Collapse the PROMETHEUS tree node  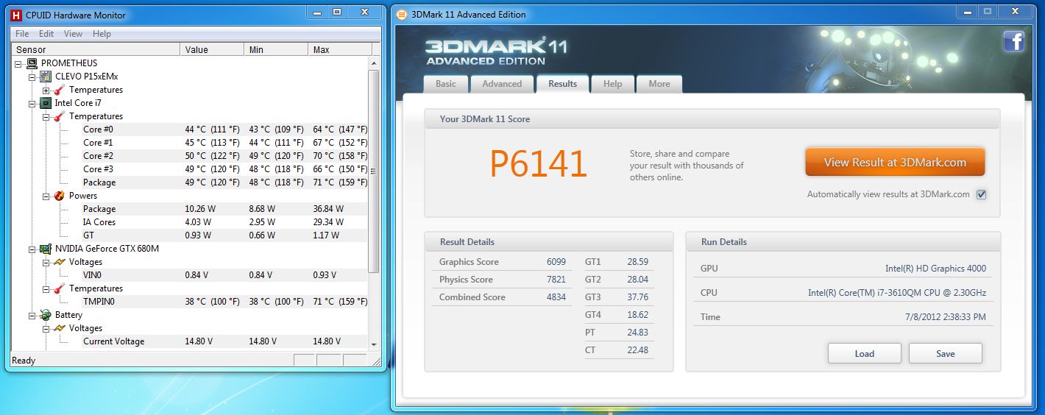click(x=18, y=63)
